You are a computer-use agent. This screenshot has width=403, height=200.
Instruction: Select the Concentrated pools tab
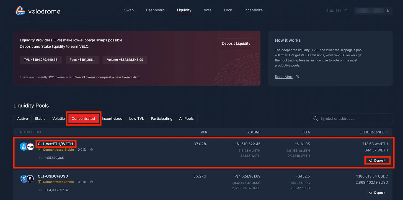click(x=83, y=119)
